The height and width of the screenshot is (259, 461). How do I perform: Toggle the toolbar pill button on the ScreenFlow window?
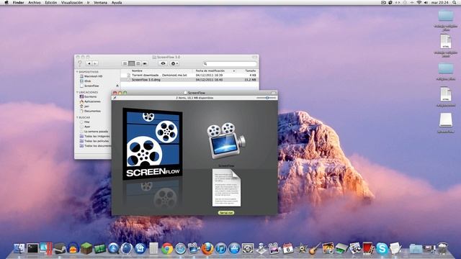tap(274, 93)
